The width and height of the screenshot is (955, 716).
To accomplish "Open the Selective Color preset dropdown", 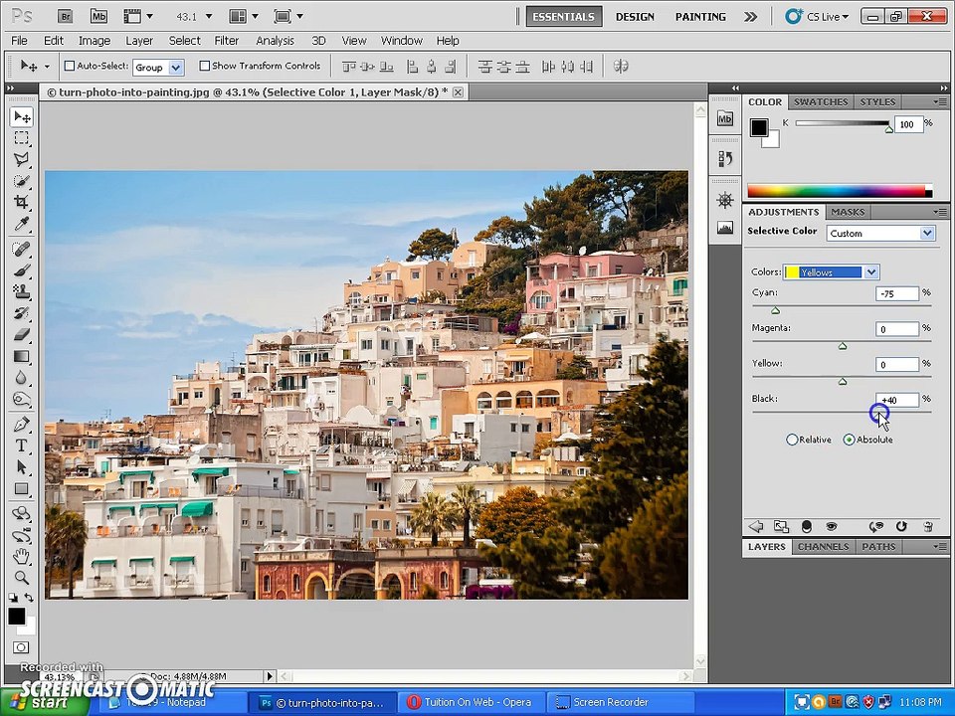I will click(x=880, y=233).
